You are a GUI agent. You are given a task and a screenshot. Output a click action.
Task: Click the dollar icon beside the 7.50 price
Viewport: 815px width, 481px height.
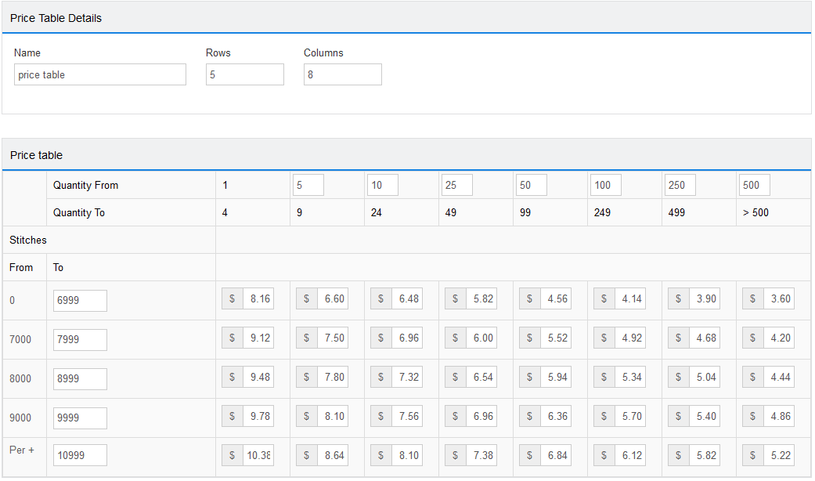point(306,338)
